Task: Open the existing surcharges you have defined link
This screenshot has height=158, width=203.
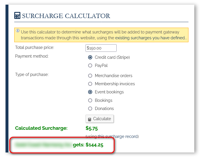Action: 150,38
